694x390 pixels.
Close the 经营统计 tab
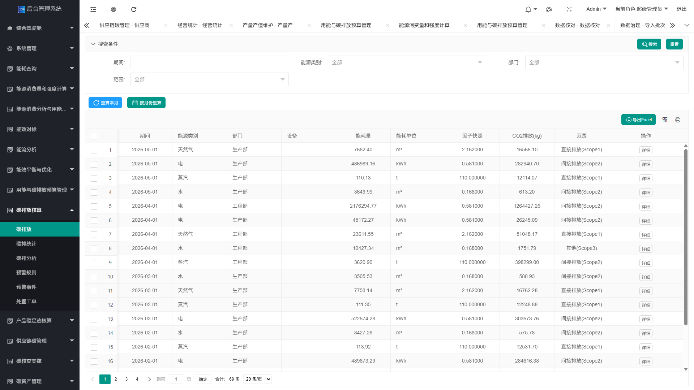pos(231,25)
